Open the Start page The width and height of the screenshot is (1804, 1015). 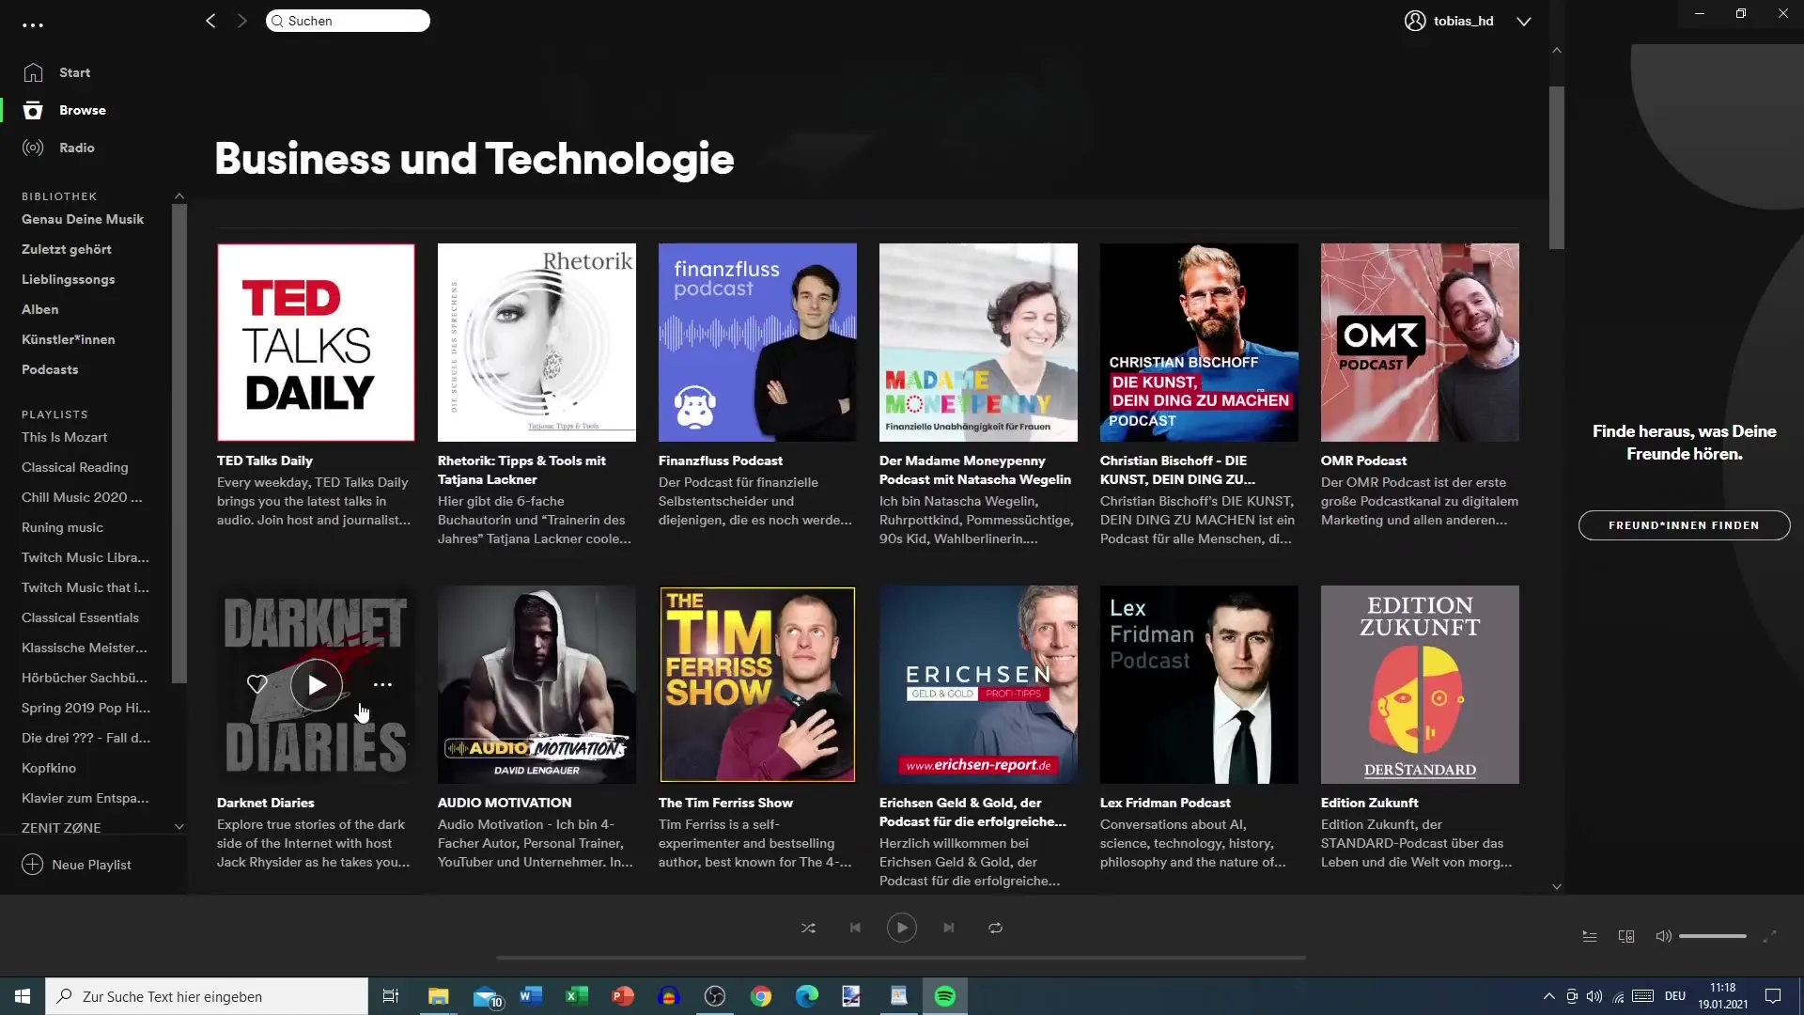tap(74, 72)
